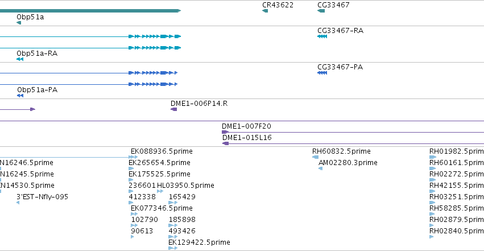The image size is (484, 251).
Task: Click the EK077346.5prime EST arrow
Action: point(134,214)
